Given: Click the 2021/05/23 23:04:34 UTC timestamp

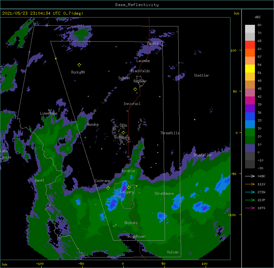Looking at the screenshot, I should (x=43, y=13).
